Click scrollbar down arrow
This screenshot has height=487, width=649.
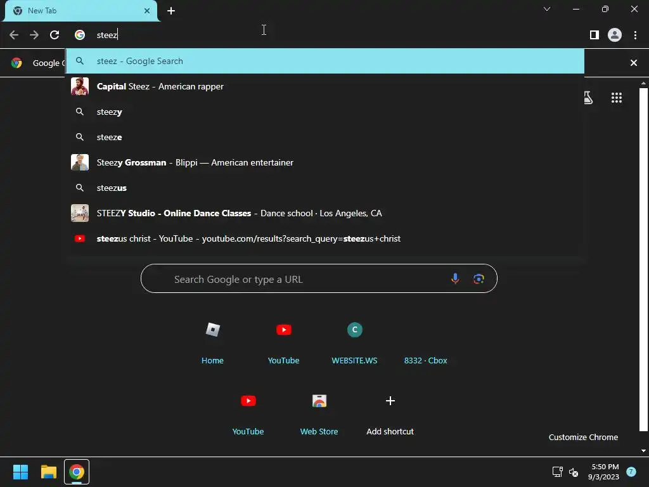pos(643,451)
